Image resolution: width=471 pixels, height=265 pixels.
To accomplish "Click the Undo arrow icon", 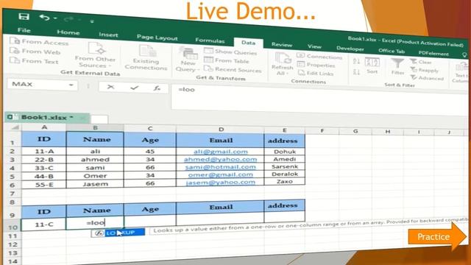I will 44,18.
